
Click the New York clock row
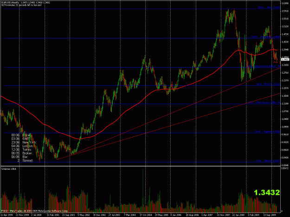(x=24, y=143)
